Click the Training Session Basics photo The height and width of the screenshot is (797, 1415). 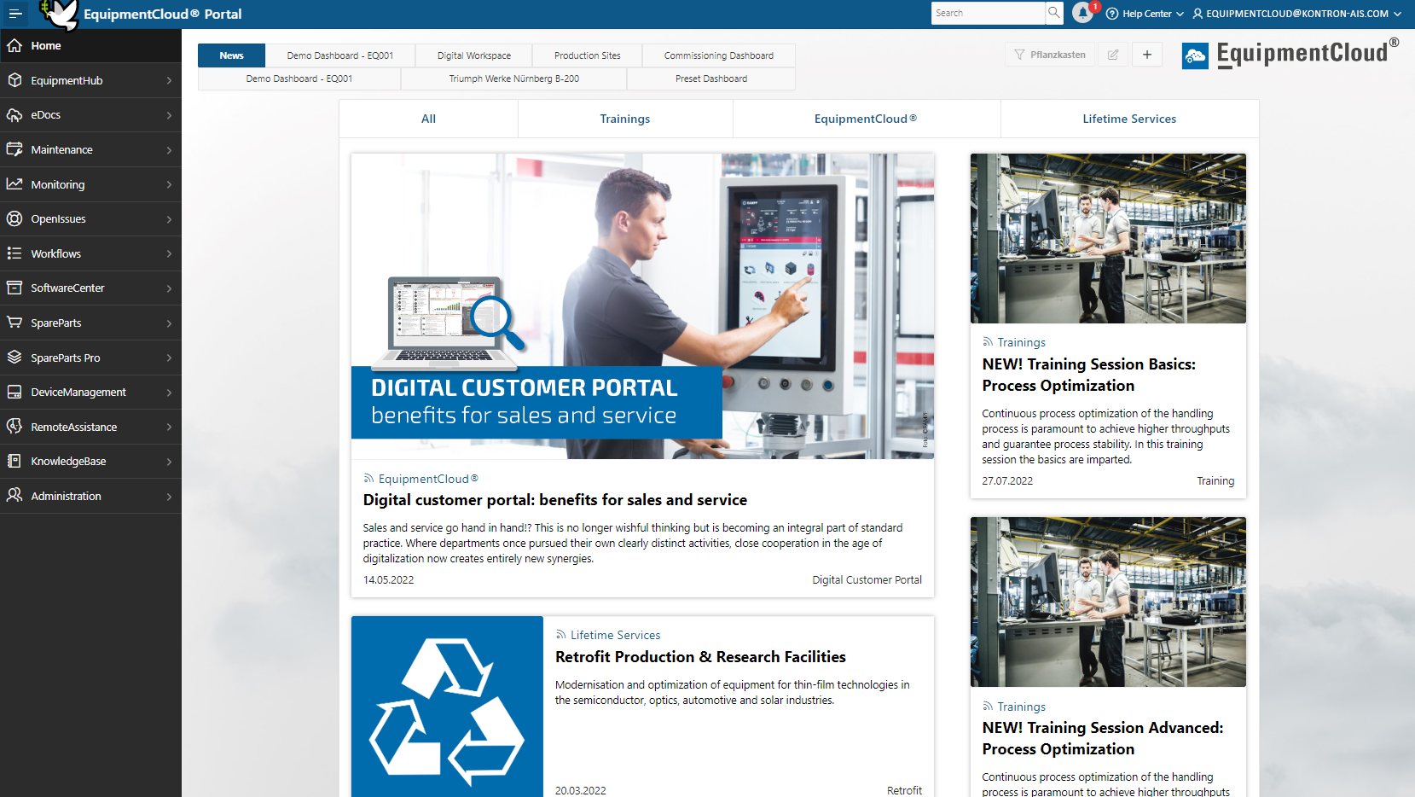(1108, 238)
